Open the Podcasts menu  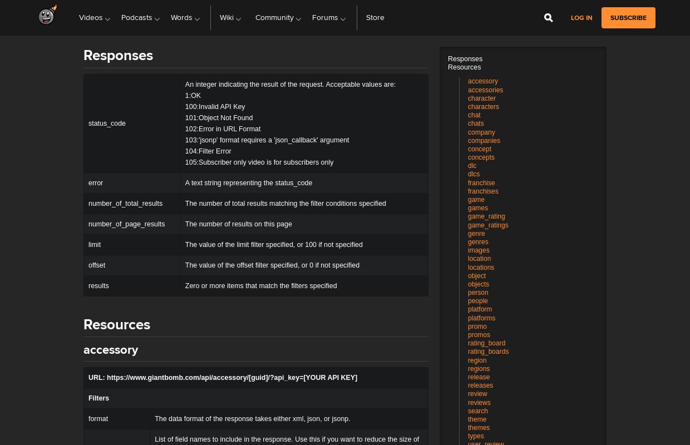[x=136, y=18]
